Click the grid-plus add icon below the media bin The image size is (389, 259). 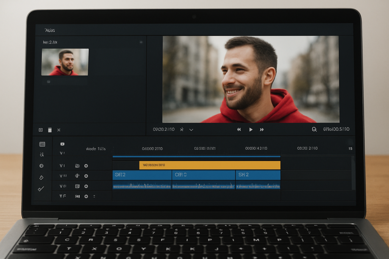click(x=41, y=130)
